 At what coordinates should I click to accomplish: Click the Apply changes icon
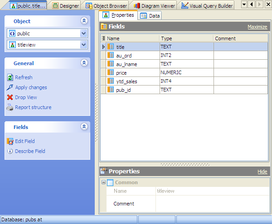10,88
